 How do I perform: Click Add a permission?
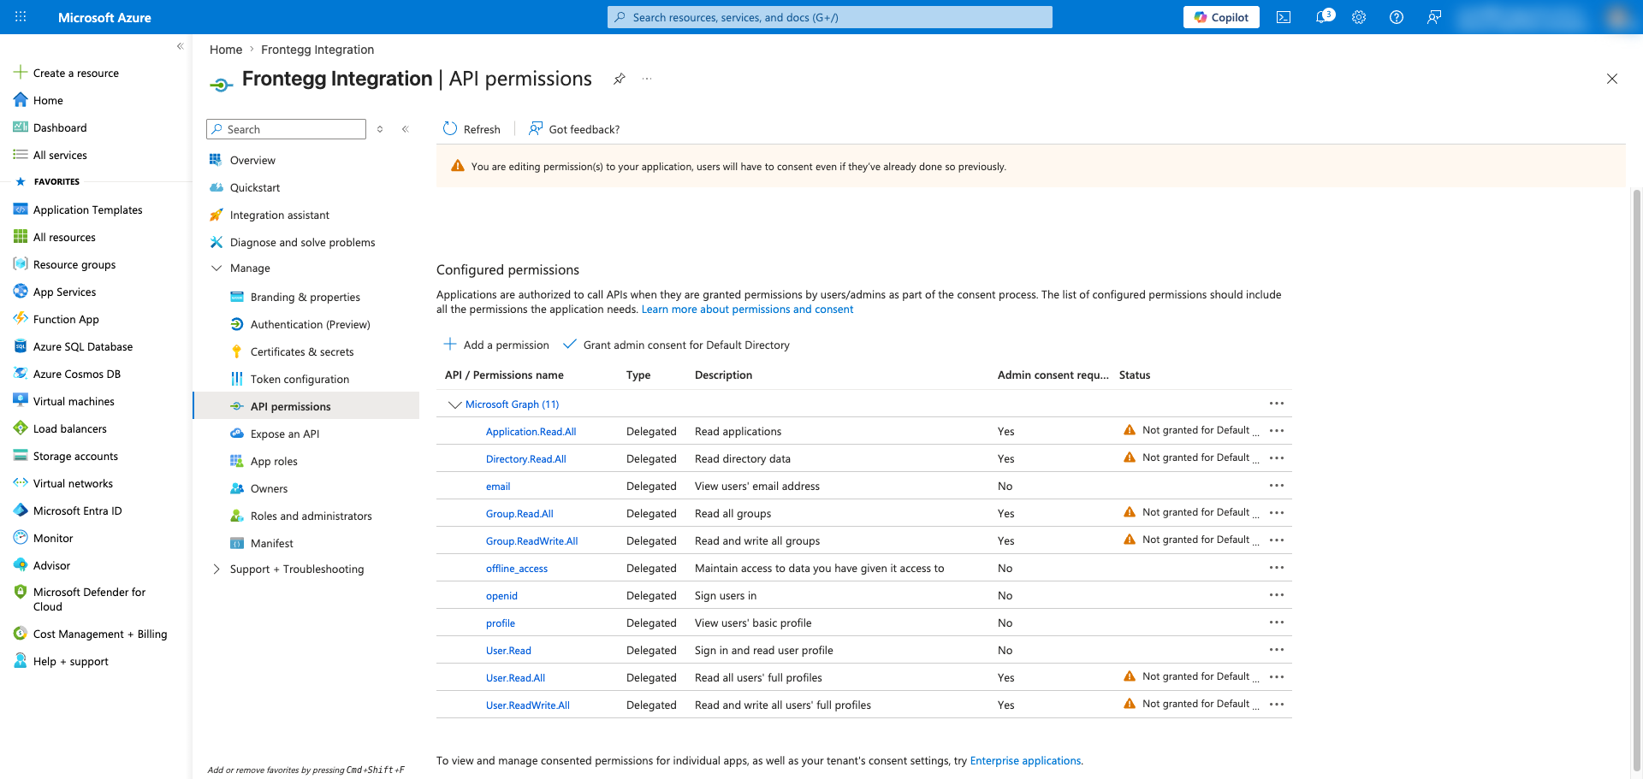496,345
